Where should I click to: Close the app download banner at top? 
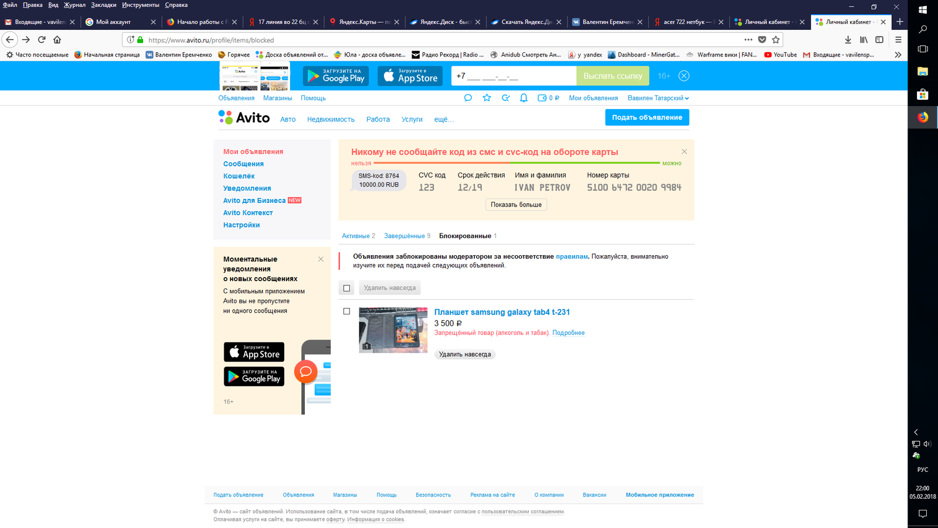[684, 76]
